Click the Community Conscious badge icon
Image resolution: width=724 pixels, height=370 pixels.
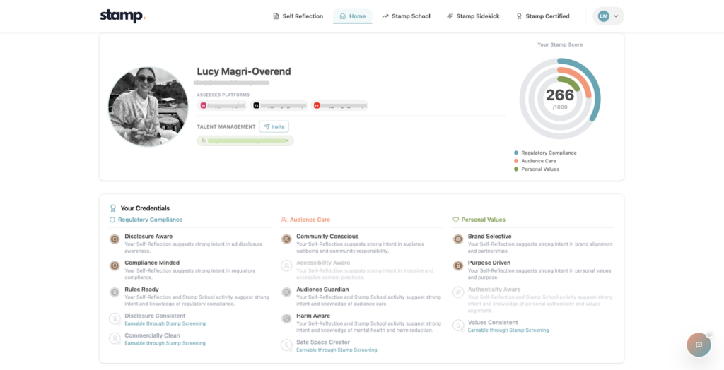[x=286, y=239]
